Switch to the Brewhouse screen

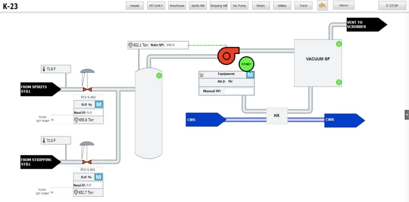point(177,5)
